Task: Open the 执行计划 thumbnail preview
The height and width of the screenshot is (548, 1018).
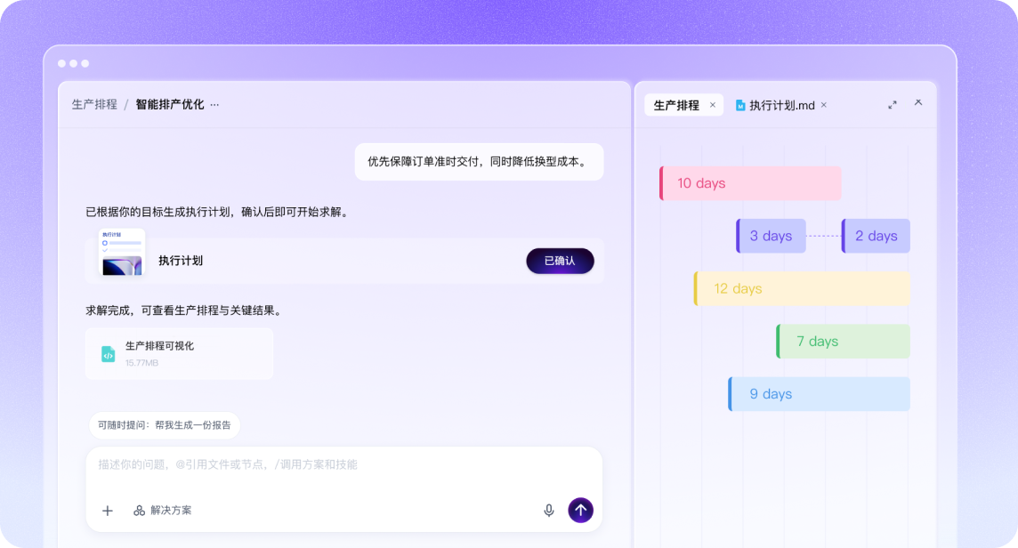Action: click(x=122, y=253)
